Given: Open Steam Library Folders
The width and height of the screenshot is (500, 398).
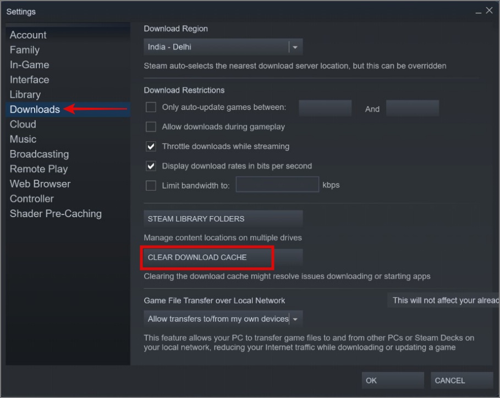Looking at the screenshot, I should click(x=223, y=219).
